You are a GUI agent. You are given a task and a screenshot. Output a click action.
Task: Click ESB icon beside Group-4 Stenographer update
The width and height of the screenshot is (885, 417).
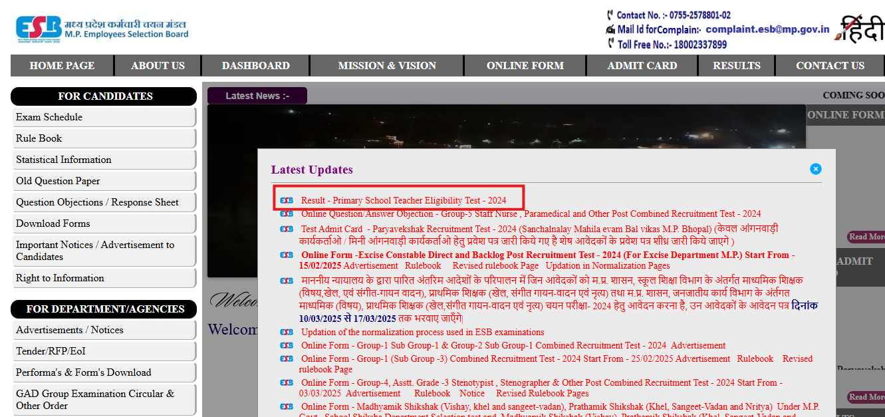pos(286,382)
